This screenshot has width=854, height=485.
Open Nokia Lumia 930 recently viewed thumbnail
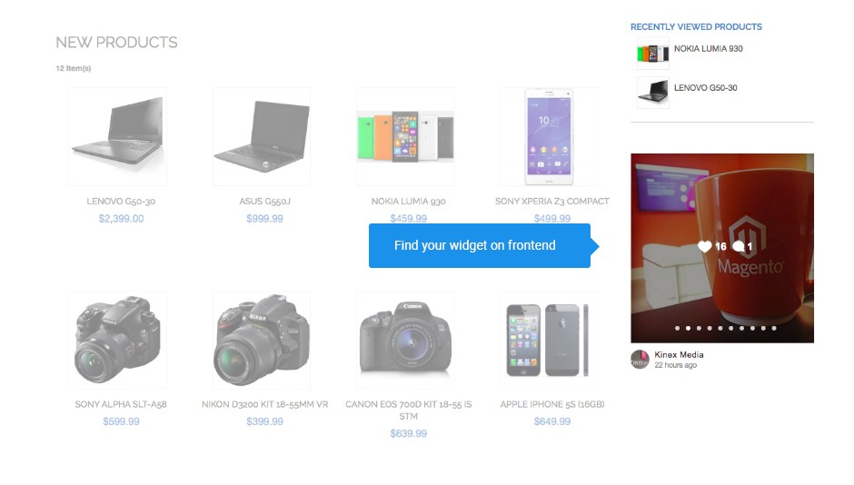pos(653,54)
